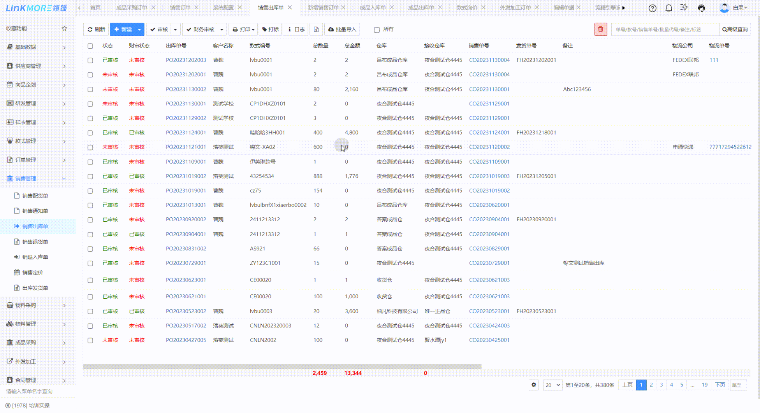Check the row for PO20231202003
The height and width of the screenshot is (413, 760).
coord(90,60)
